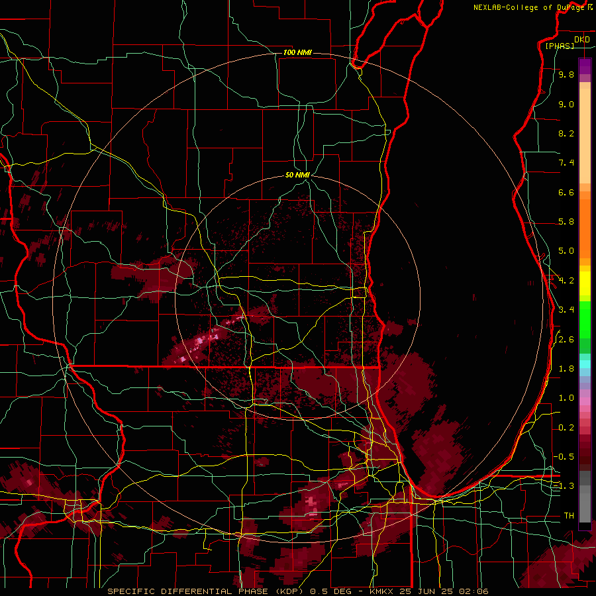Click the gray bottom segment of the color bar
Screen dimensions: 596x596
[x=585, y=503]
